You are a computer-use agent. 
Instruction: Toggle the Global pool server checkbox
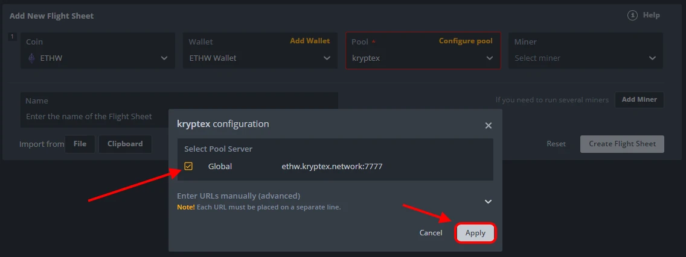(x=188, y=166)
